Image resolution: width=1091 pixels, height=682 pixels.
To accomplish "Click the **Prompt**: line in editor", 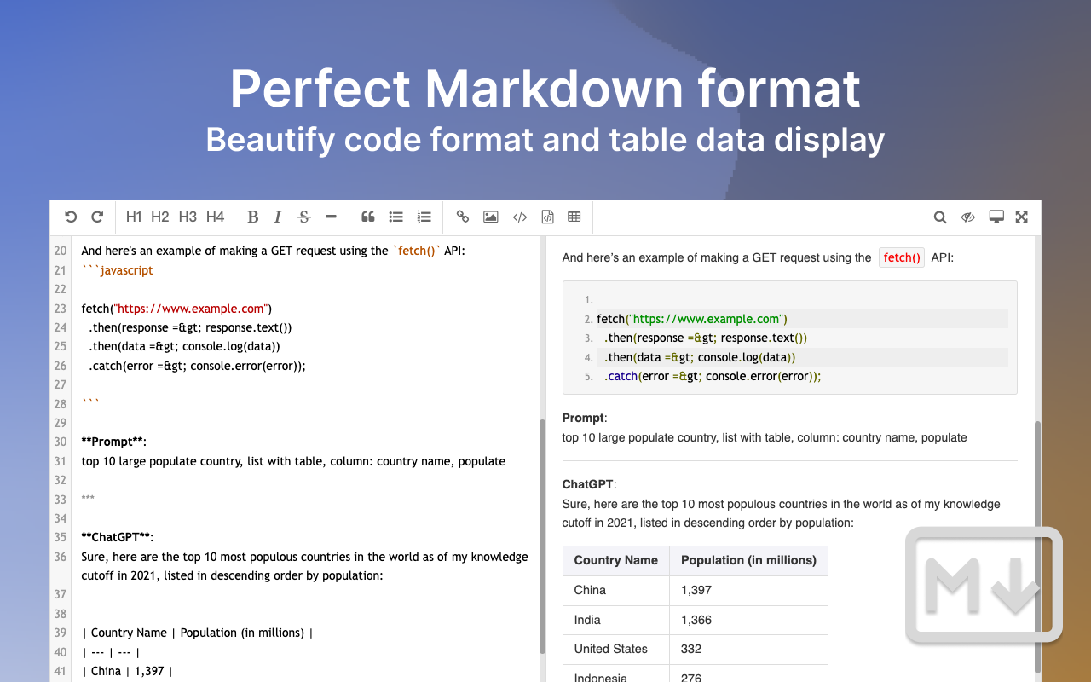I will [x=114, y=442].
